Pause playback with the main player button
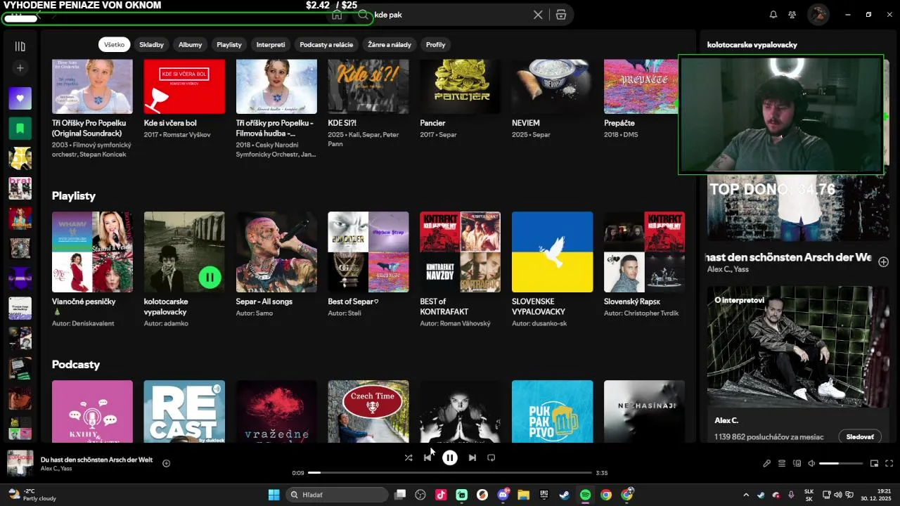This screenshot has height=506, width=900. point(450,458)
